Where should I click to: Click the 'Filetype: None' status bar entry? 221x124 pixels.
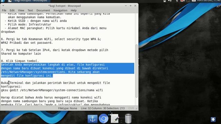click(x=68, y=108)
